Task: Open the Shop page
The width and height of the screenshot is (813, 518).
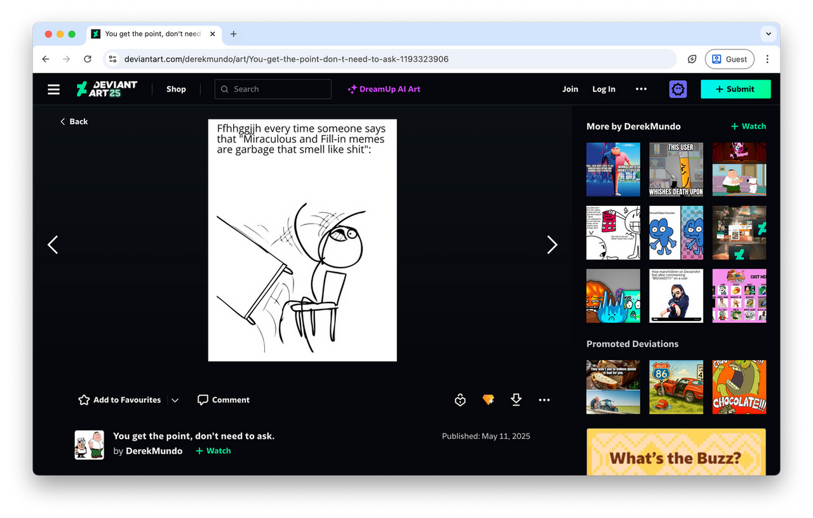Action: [176, 89]
